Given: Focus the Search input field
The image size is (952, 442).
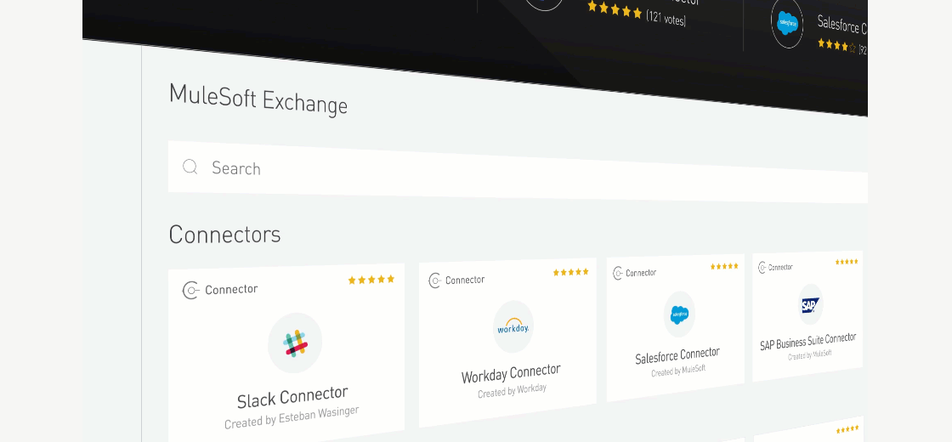Looking at the screenshot, I should (518, 172).
